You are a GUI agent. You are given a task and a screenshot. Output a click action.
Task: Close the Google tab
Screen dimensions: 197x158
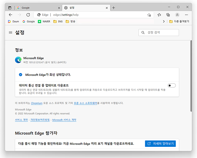point(59,8)
